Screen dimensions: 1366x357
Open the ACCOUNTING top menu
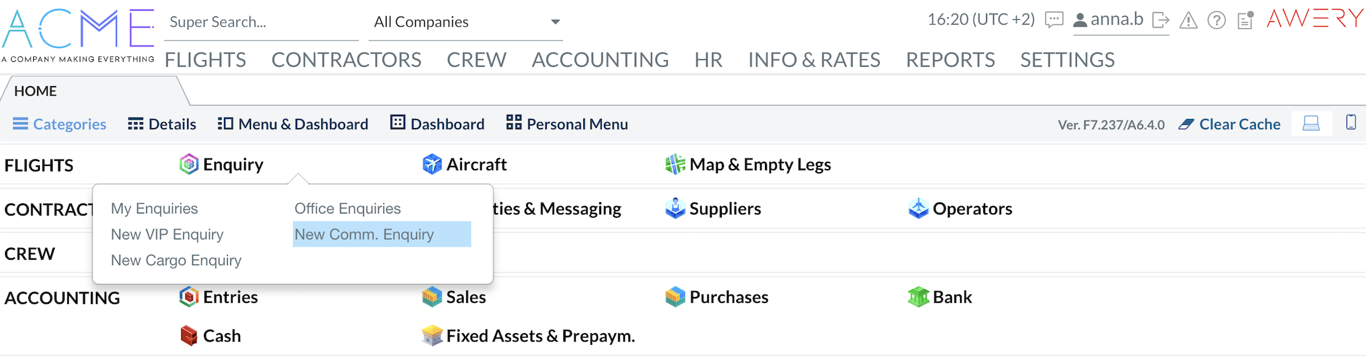(x=600, y=60)
